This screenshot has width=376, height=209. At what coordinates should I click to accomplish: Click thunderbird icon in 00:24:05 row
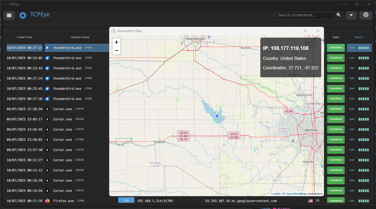(48, 58)
